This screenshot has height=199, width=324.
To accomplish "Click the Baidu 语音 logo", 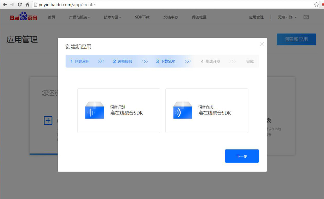I will (x=24, y=17).
